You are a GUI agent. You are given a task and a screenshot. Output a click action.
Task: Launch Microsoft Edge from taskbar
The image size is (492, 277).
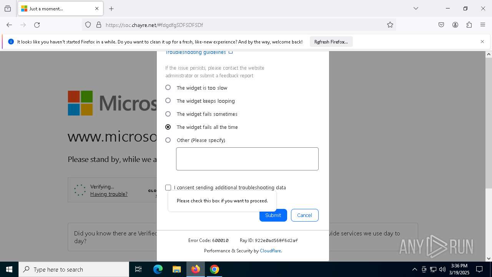point(158,269)
